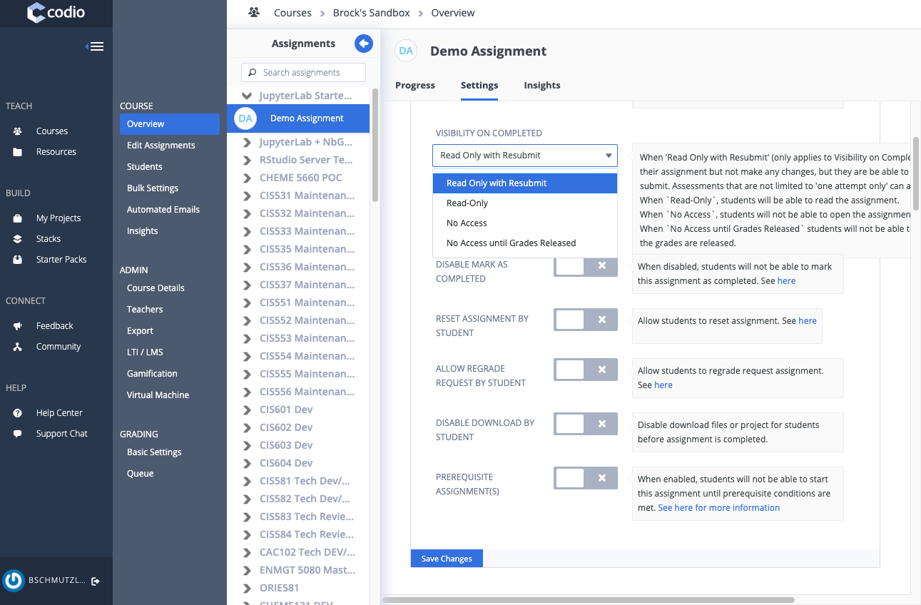Click the breadcrumb people icon
Viewport: 921px width, 605px height.
[x=253, y=13]
